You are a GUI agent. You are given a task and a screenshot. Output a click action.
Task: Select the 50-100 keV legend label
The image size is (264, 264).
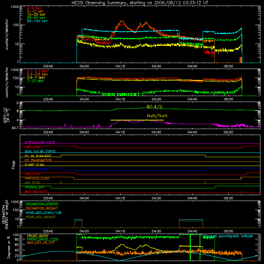click(37, 21)
